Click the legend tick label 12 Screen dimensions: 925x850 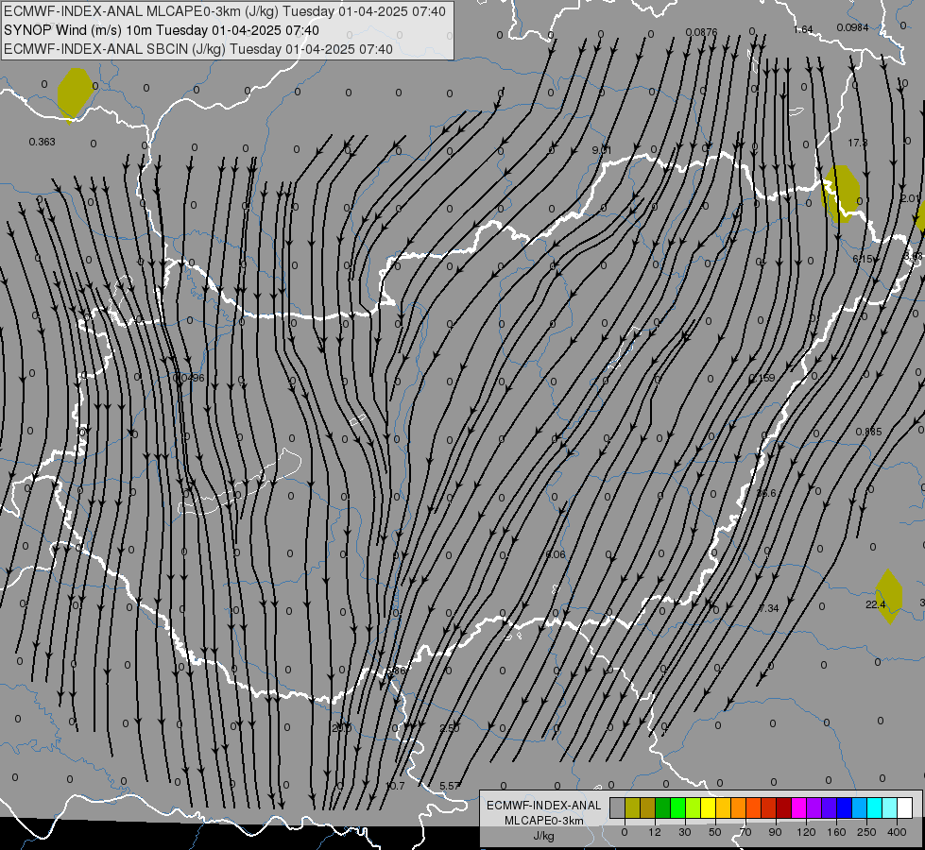pyautogui.click(x=654, y=832)
